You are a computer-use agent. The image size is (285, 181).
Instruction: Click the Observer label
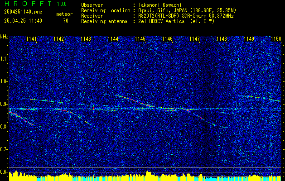tap(92, 5)
